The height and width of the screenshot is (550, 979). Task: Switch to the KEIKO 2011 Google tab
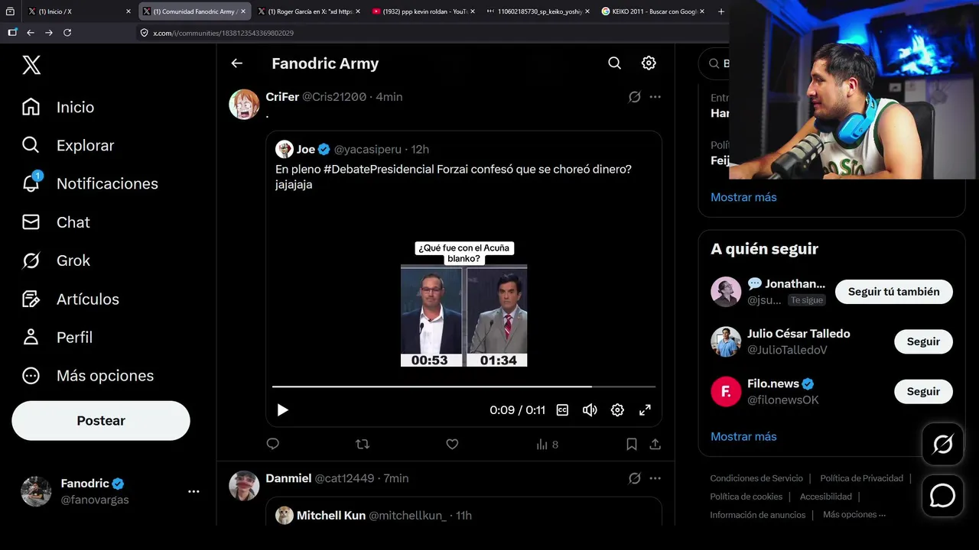[652, 11]
